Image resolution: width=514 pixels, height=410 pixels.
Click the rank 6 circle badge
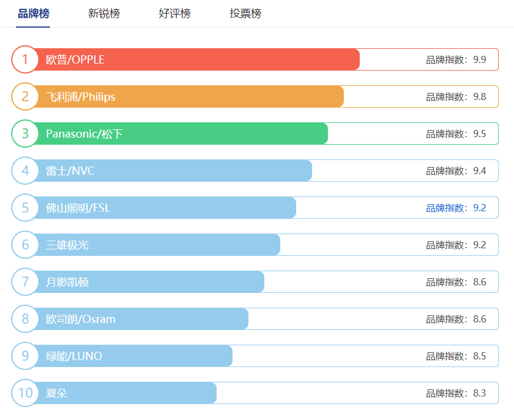point(25,245)
